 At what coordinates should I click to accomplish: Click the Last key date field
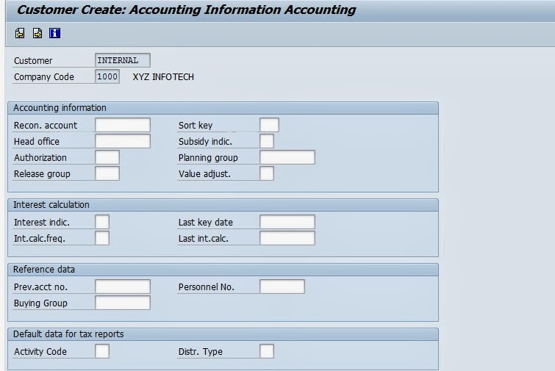[x=287, y=222]
